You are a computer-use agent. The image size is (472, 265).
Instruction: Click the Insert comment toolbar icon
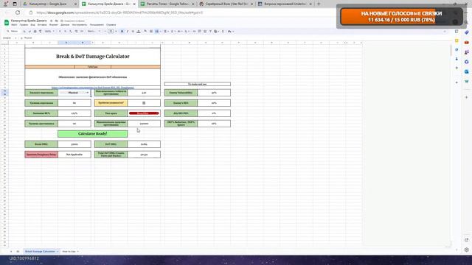[200, 31]
